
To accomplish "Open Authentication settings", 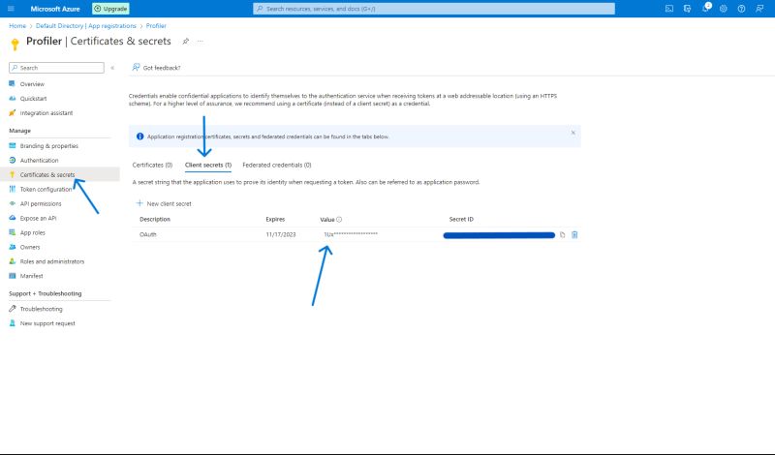I will (x=39, y=160).
